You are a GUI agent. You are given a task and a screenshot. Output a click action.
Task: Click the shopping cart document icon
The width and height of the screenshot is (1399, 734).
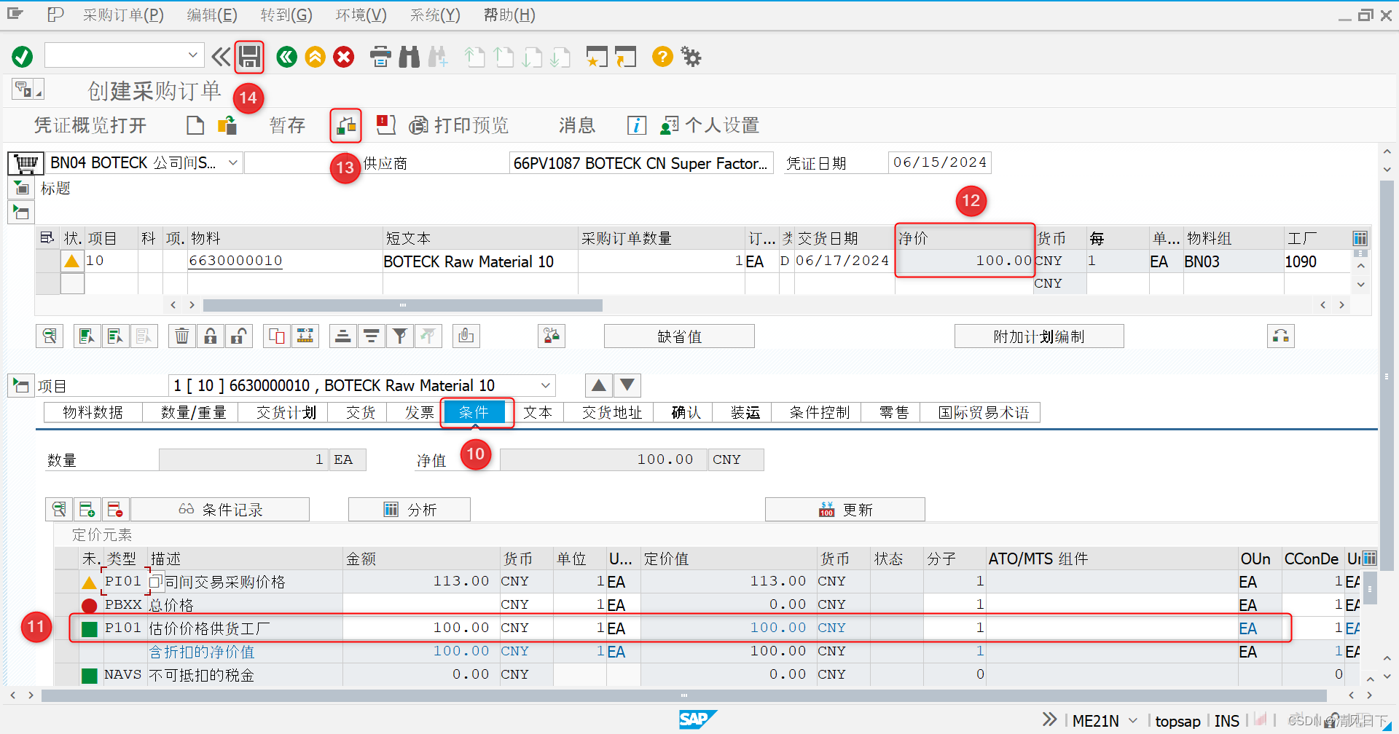[26, 163]
